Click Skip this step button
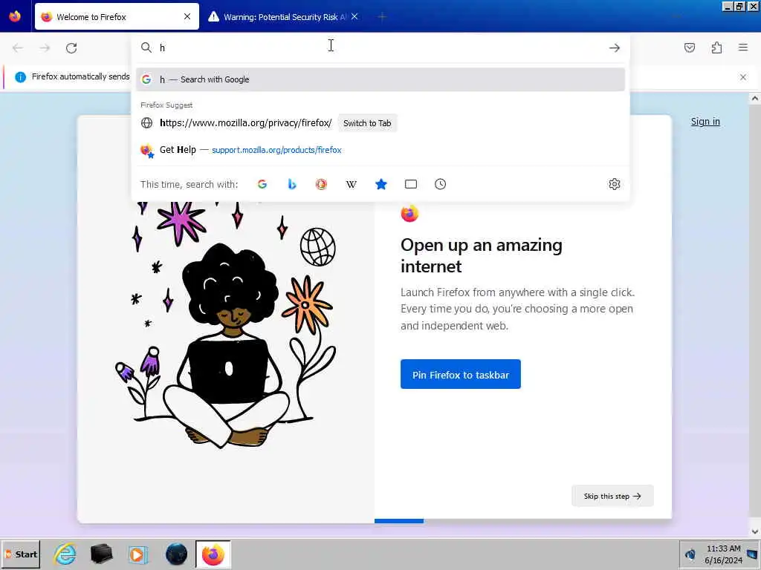This screenshot has height=570, width=761. click(612, 496)
